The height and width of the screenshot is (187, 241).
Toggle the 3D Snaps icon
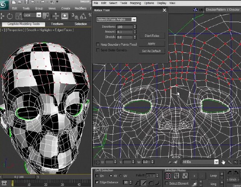75,16
